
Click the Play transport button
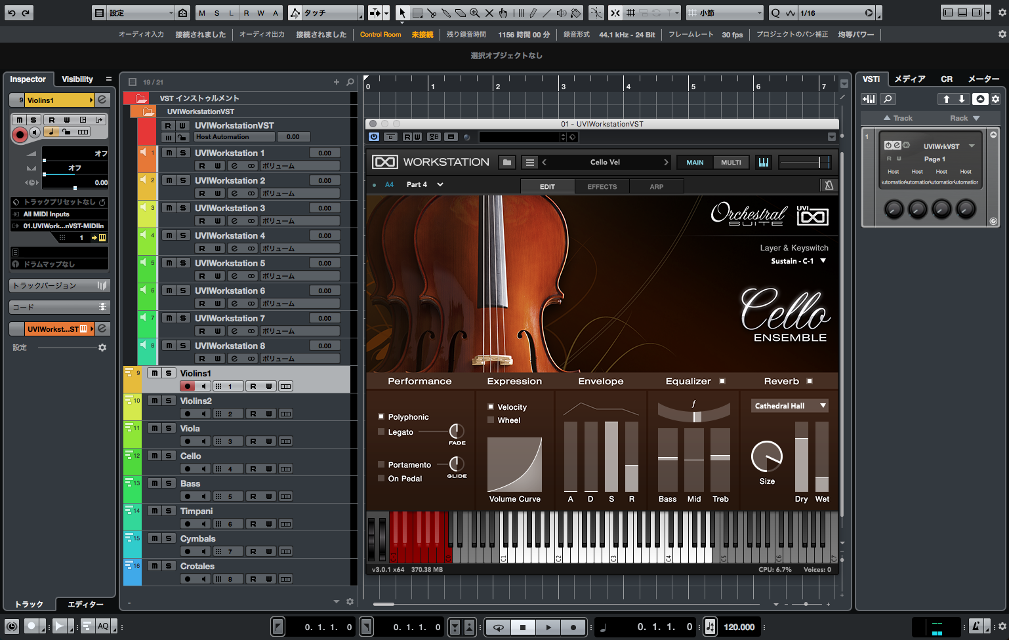(548, 628)
